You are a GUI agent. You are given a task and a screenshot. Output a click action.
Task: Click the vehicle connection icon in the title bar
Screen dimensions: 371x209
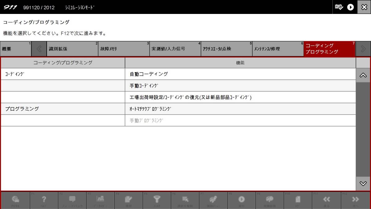pos(339,7)
